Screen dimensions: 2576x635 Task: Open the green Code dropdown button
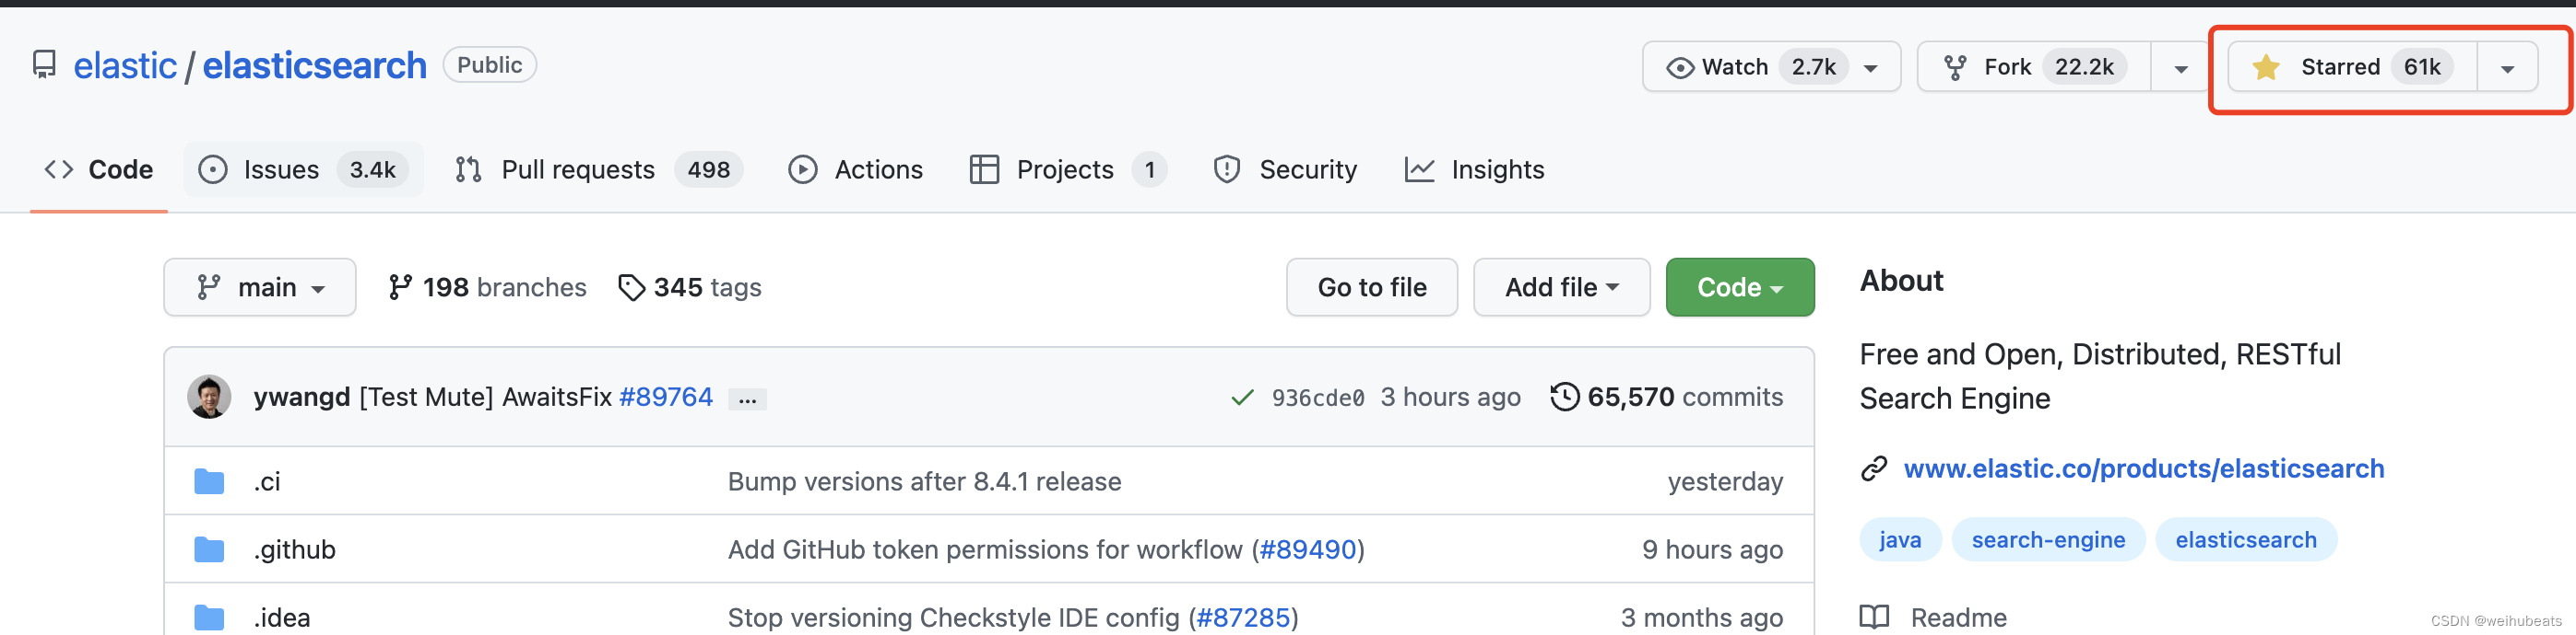tap(1740, 287)
